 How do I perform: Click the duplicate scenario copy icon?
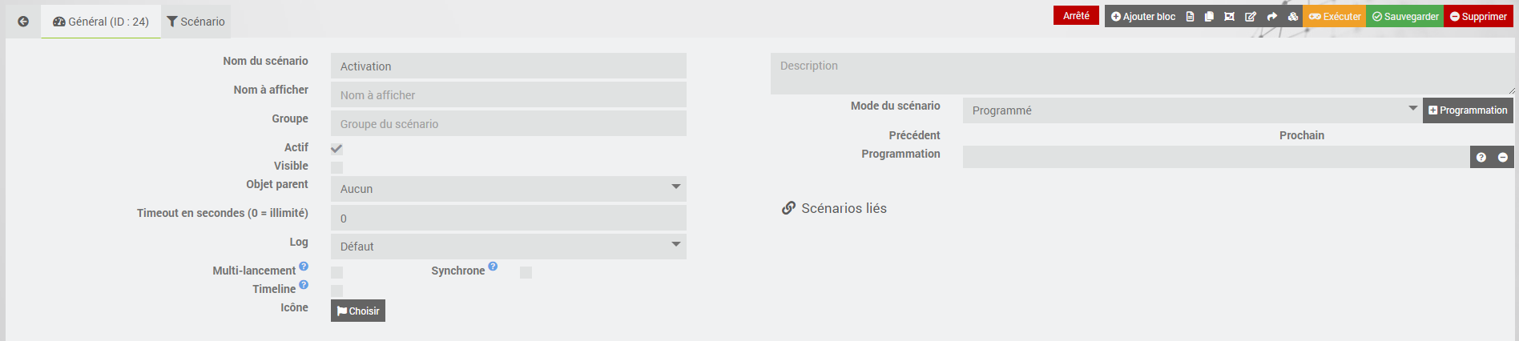tap(1209, 17)
